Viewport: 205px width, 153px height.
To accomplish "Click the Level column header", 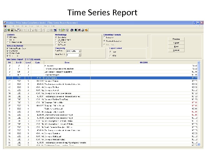I will point(28,63).
